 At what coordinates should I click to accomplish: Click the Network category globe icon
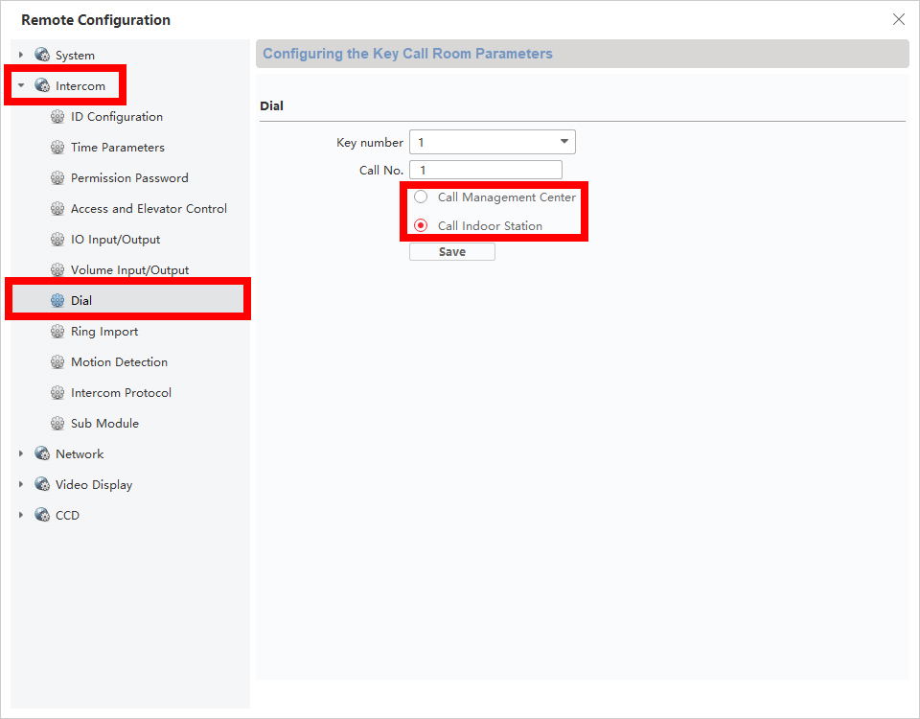[x=42, y=454]
